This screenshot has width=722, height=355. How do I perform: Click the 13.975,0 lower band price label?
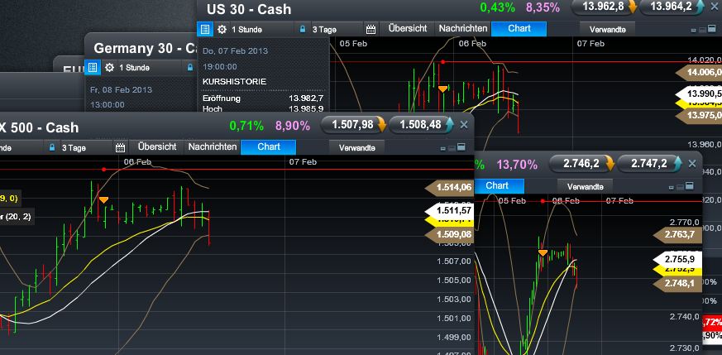[699, 115]
